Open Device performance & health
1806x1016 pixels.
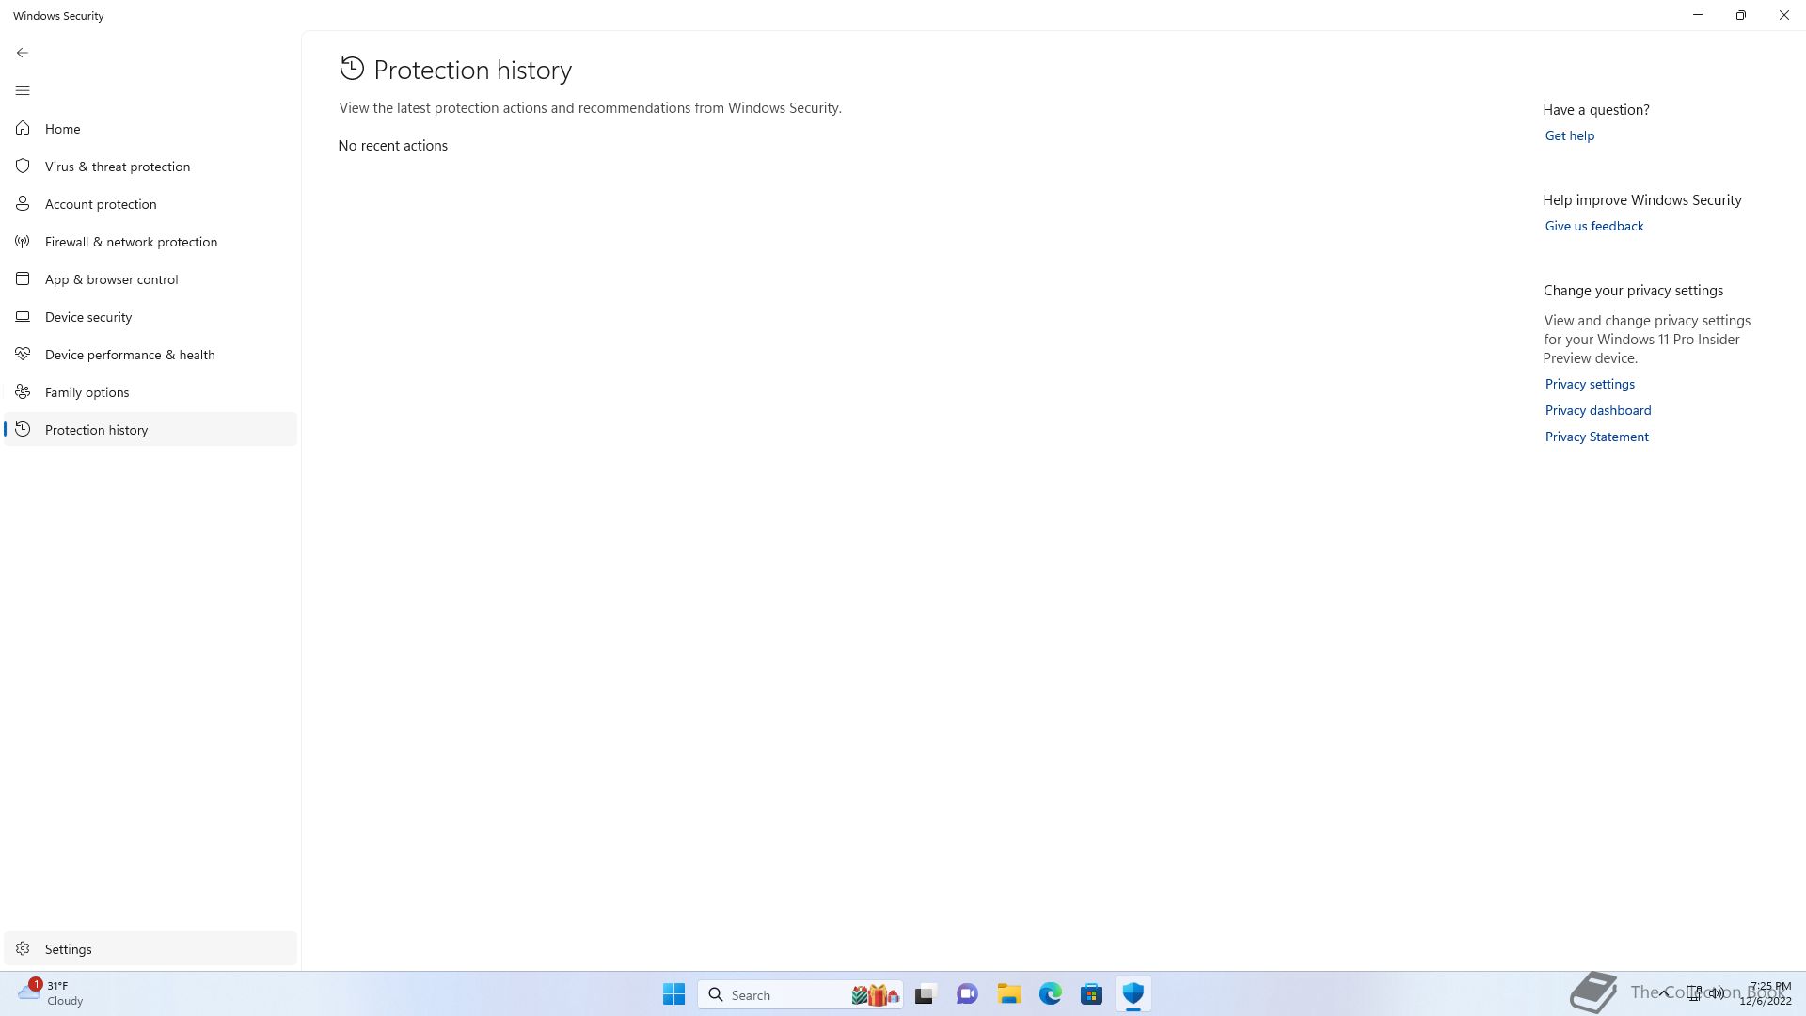point(150,355)
